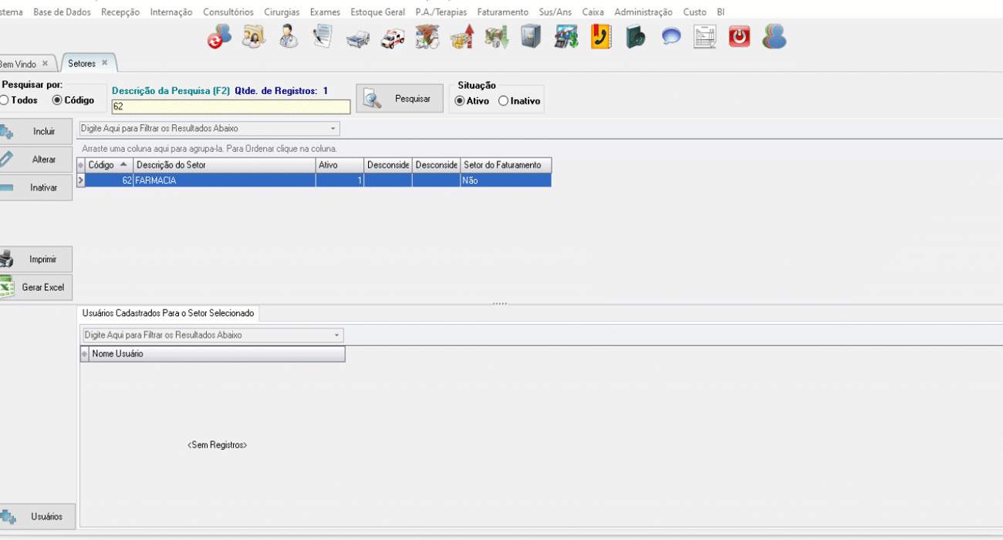Click the search description input field
Screen dimensions: 1003x540
tap(231, 107)
